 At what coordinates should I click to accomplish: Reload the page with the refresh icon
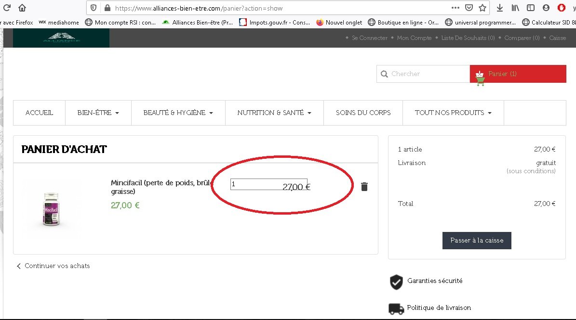click(7, 8)
